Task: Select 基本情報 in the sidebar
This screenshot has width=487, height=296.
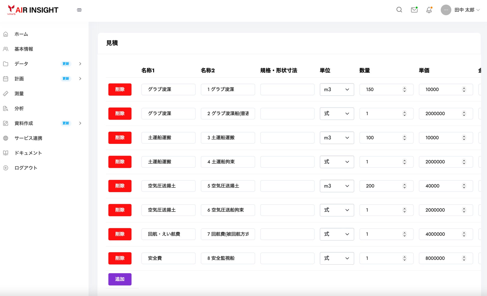Action: tap(24, 49)
